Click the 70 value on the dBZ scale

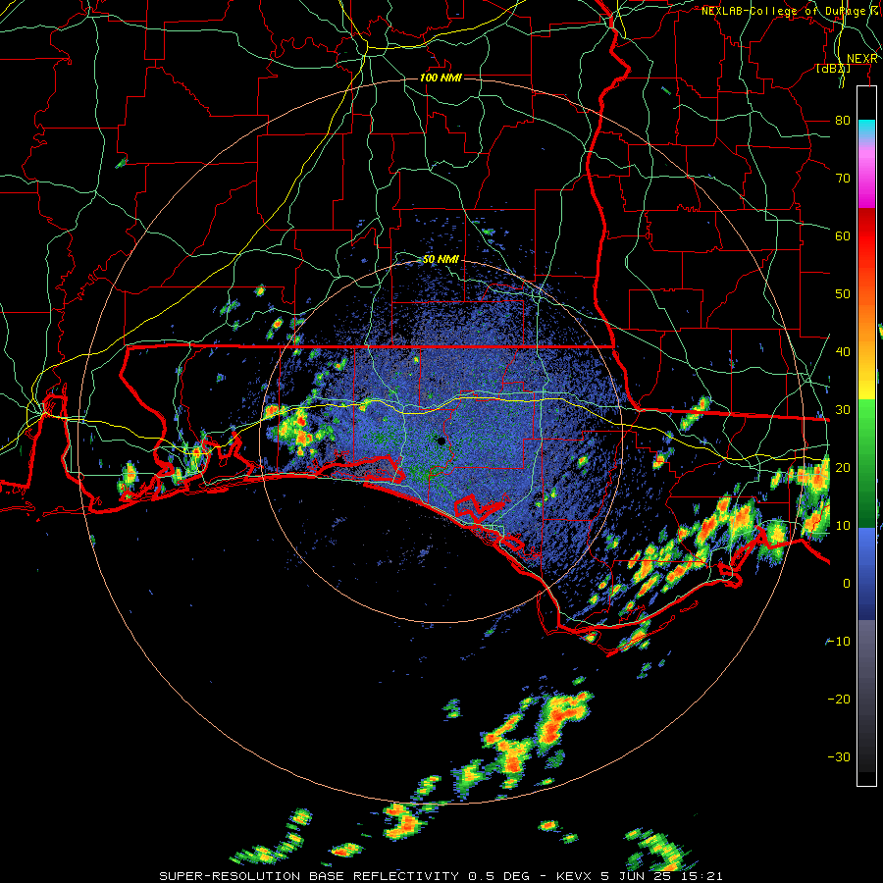[x=843, y=179]
